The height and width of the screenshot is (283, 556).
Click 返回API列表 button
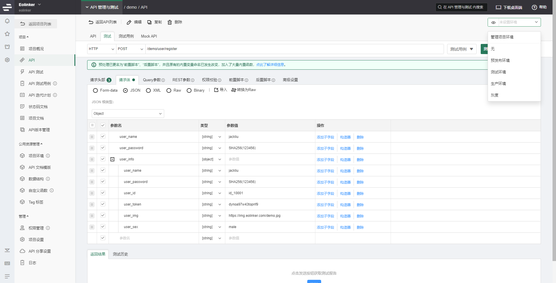click(103, 22)
